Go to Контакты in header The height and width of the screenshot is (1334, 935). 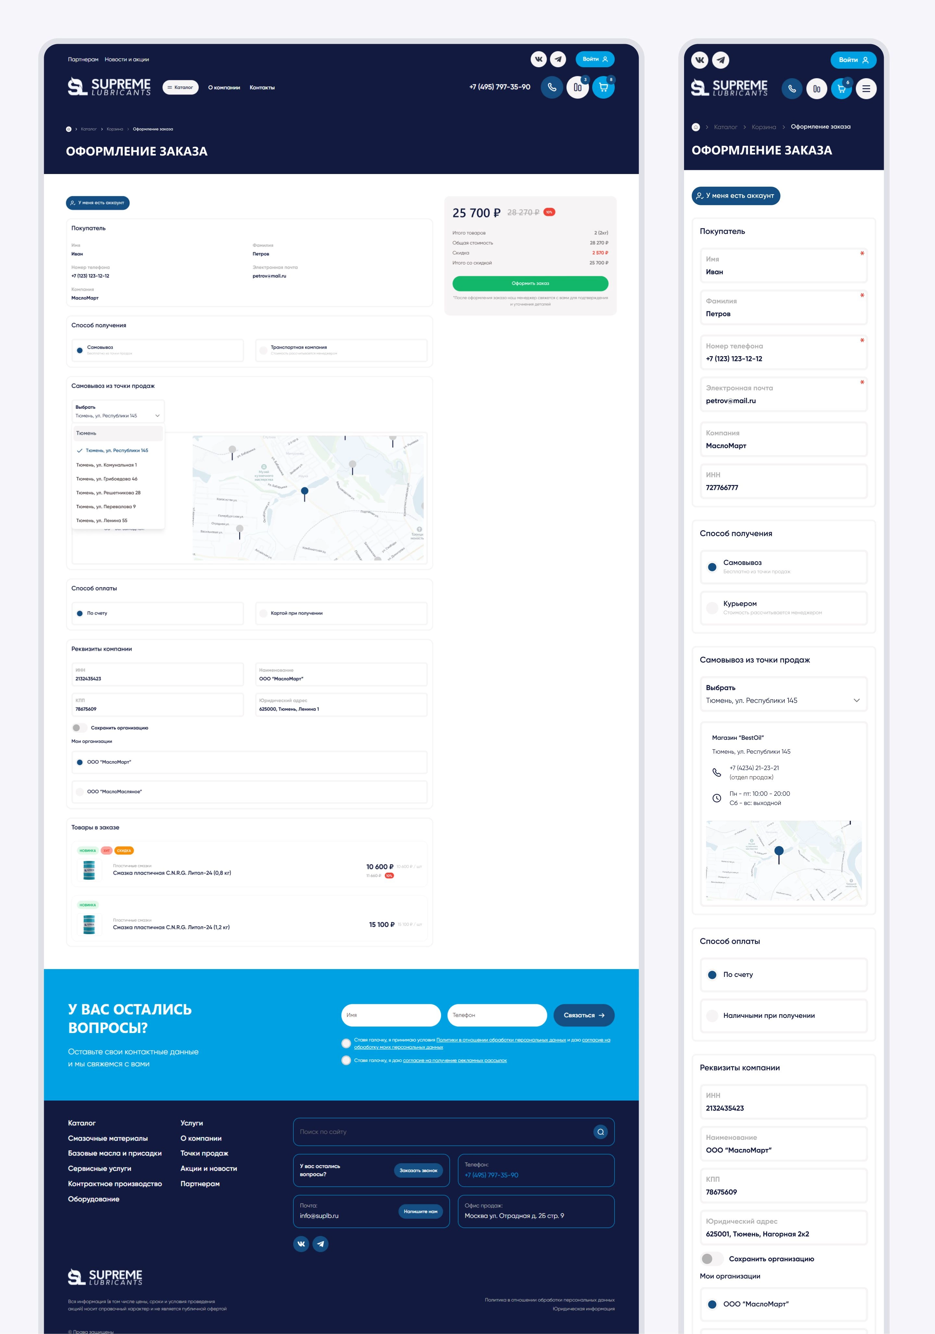point(262,88)
